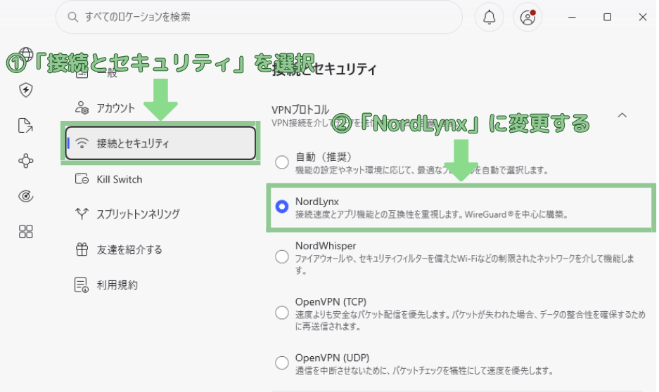659x392 pixels.
Task: Open Dark Web Monitor target icon in sidebar
Action: tap(25, 196)
